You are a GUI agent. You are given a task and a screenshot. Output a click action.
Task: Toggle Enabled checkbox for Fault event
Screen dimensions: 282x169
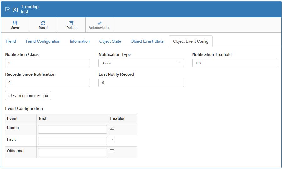pyautogui.click(x=112, y=139)
